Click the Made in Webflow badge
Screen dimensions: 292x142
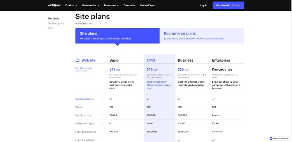pyautogui.click(x=279, y=139)
